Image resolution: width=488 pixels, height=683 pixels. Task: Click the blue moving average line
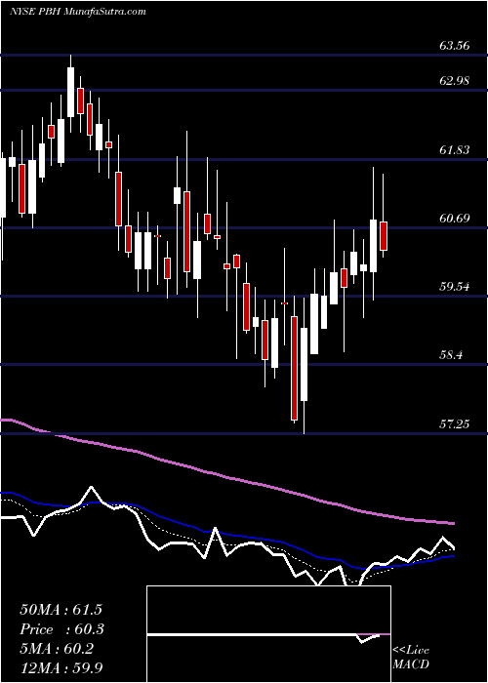click(x=226, y=535)
